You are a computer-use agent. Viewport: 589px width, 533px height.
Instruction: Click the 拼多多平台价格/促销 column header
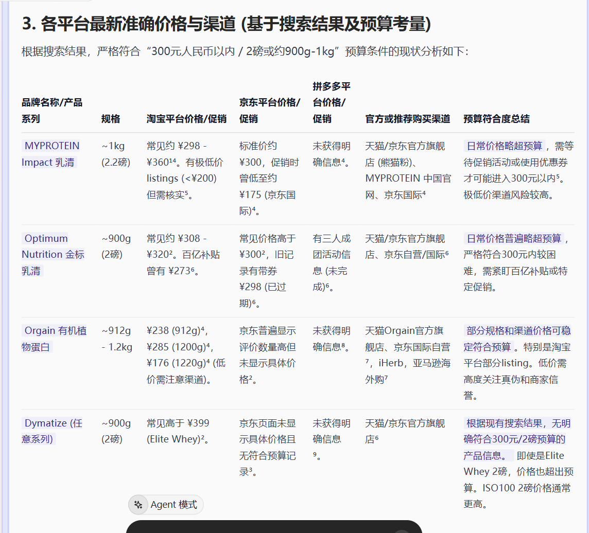coord(331,102)
